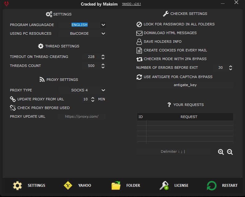Decrease the proxy update interval minutes
Screen dimensions: 245x197
point(93,101)
